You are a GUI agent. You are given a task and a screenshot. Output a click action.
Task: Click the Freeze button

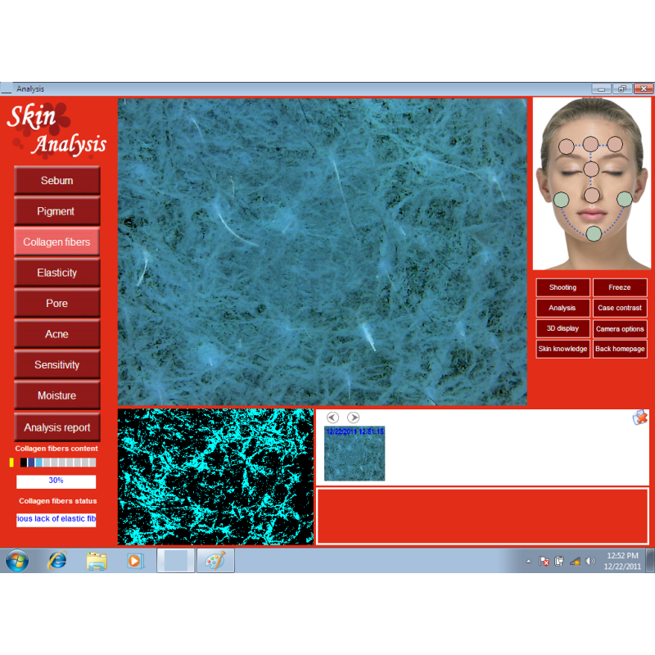[620, 287]
